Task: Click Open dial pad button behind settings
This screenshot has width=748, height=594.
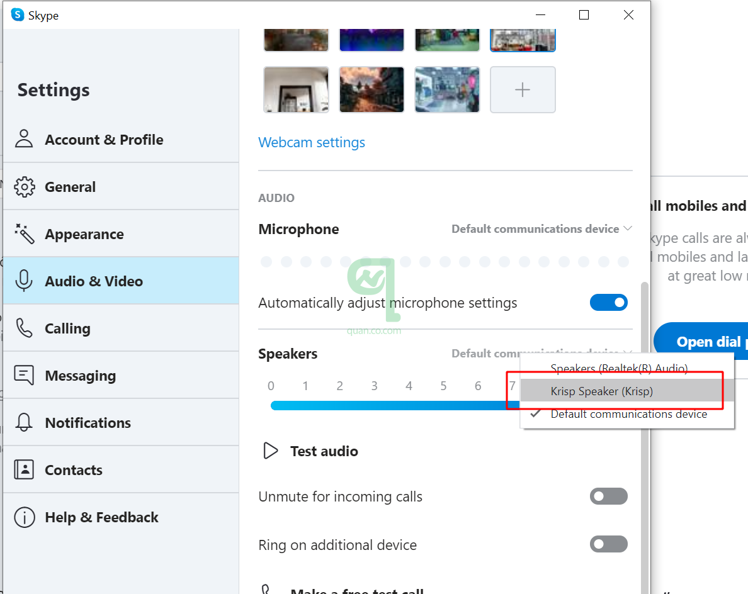Action: click(x=701, y=341)
